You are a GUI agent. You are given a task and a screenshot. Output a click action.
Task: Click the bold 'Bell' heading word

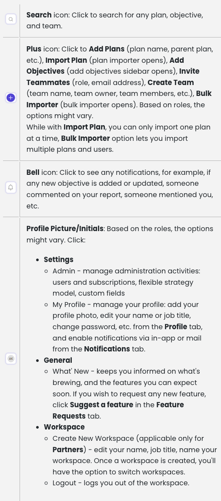click(33, 173)
